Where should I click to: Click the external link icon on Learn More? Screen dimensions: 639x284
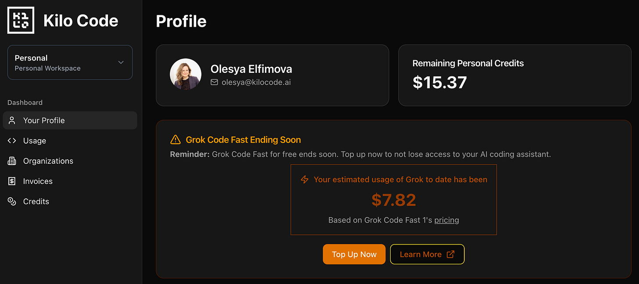pos(450,254)
